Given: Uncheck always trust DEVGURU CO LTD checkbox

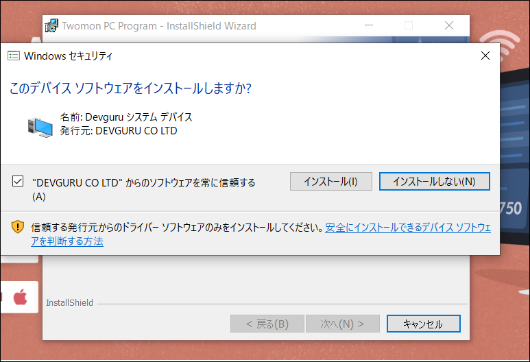Looking at the screenshot, I should click(18, 181).
